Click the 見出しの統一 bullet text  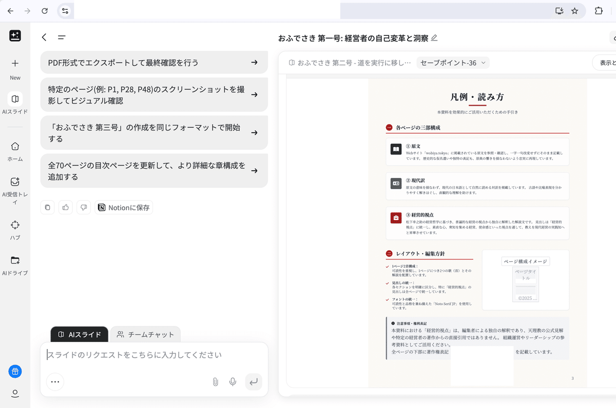click(431, 287)
